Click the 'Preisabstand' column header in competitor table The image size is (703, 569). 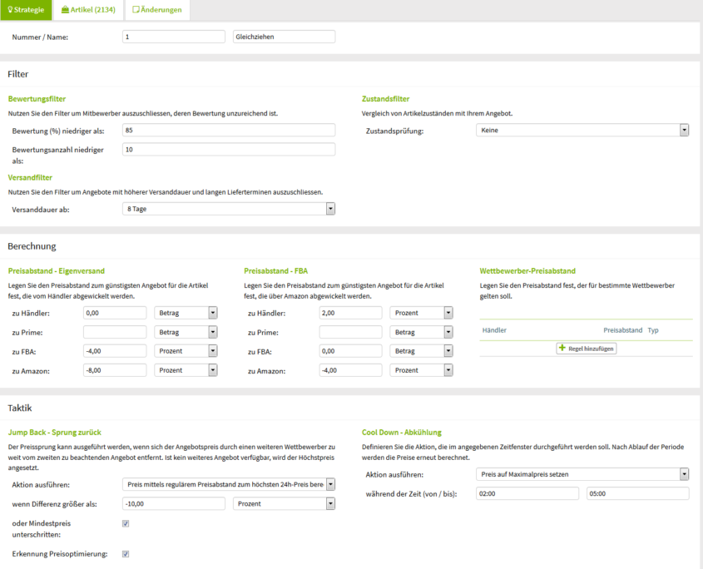pyautogui.click(x=623, y=330)
